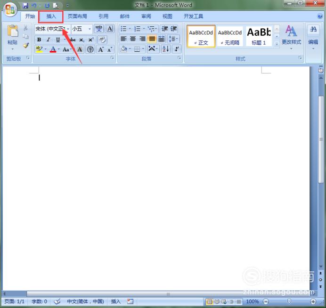Image resolution: width=326 pixels, height=308 pixels.
Task: Apply the yellow text highlight color
Action: (39, 49)
